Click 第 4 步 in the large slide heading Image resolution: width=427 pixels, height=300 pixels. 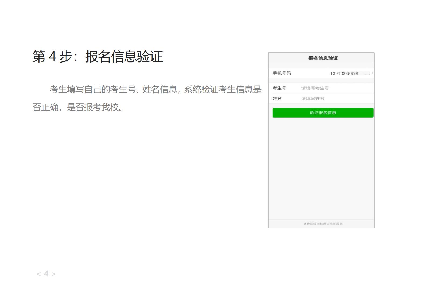52,57
